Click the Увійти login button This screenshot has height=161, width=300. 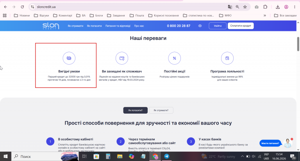pyautogui.click(x=218, y=26)
